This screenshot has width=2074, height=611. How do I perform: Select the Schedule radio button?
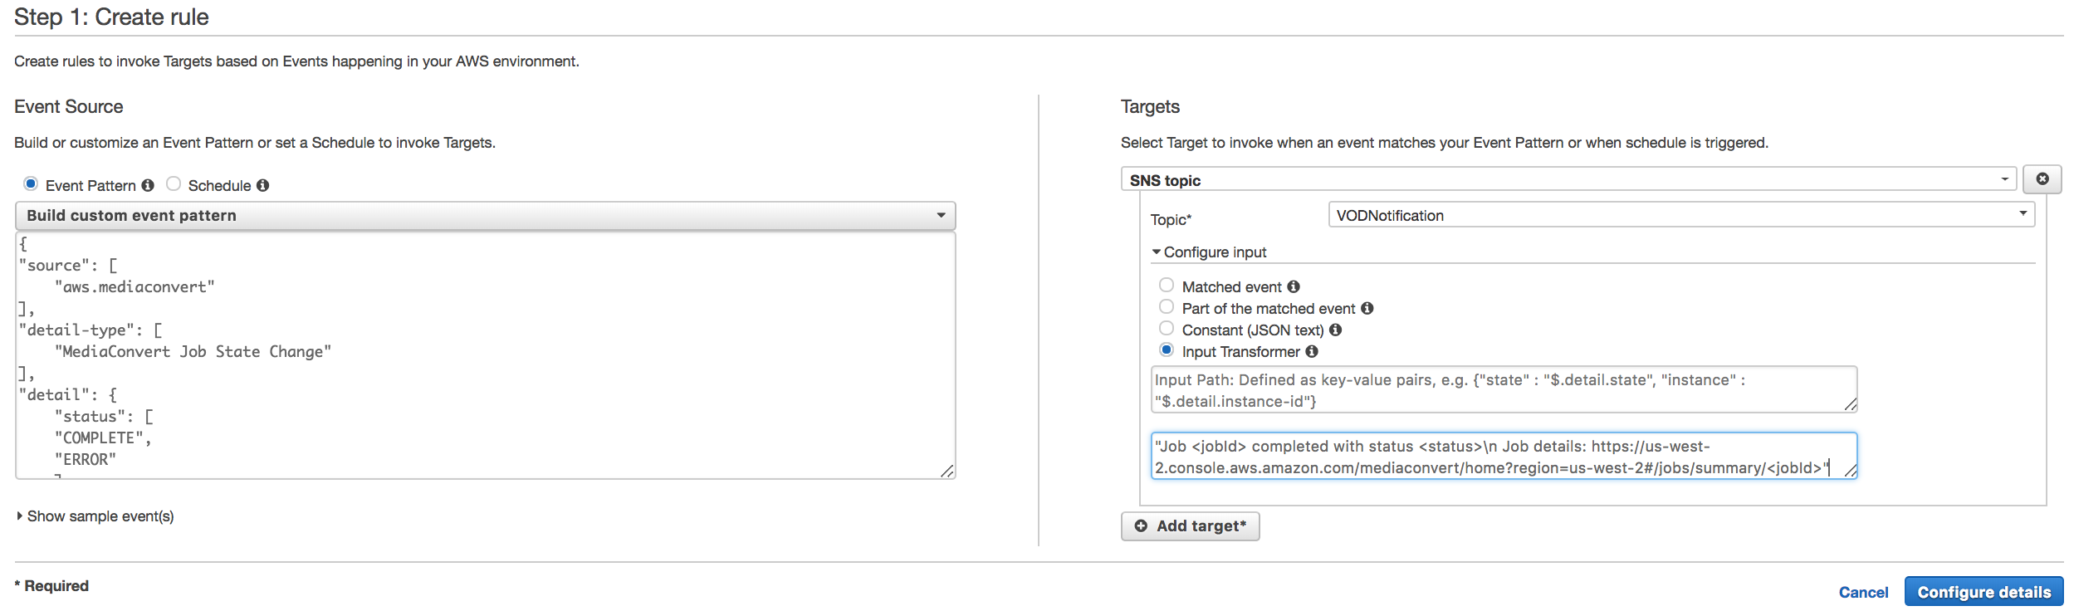tap(174, 183)
